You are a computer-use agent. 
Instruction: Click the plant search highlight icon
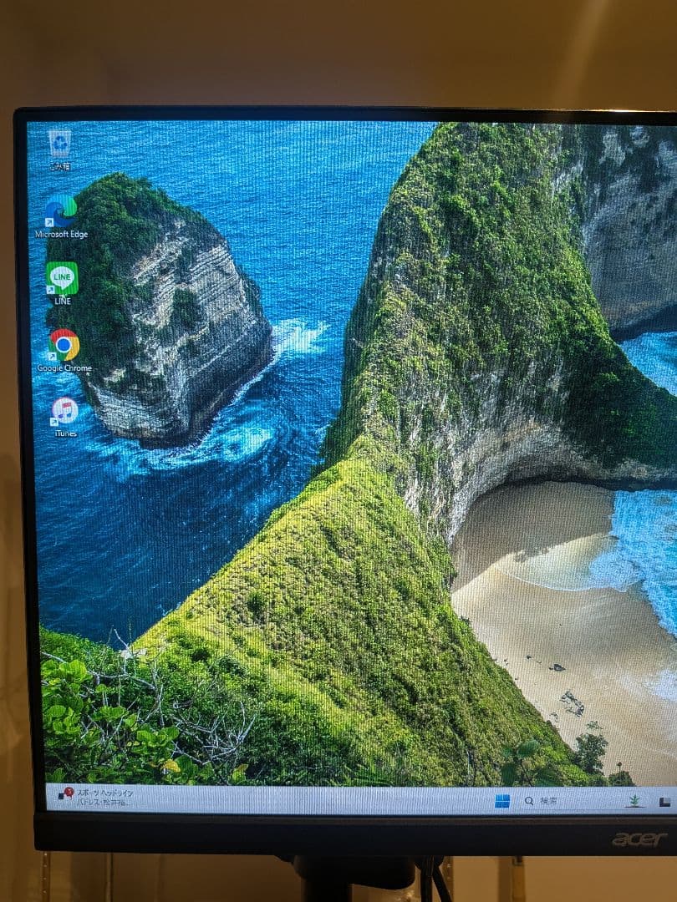coord(635,802)
